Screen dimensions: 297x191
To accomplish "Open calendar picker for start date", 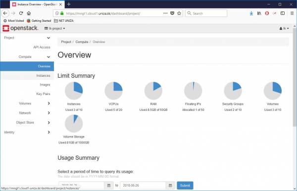I will 109,186.
